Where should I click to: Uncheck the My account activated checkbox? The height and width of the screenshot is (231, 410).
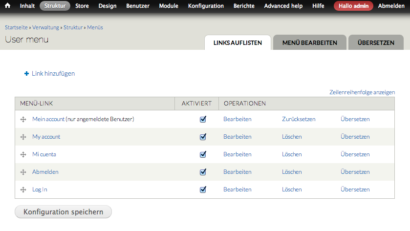tap(203, 137)
